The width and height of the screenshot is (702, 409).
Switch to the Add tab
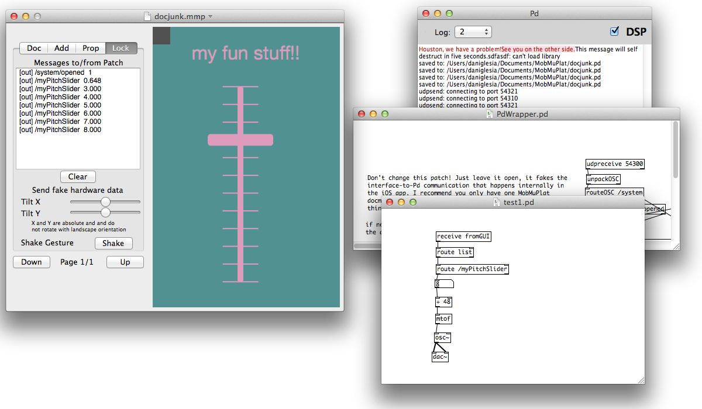coord(61,48)
